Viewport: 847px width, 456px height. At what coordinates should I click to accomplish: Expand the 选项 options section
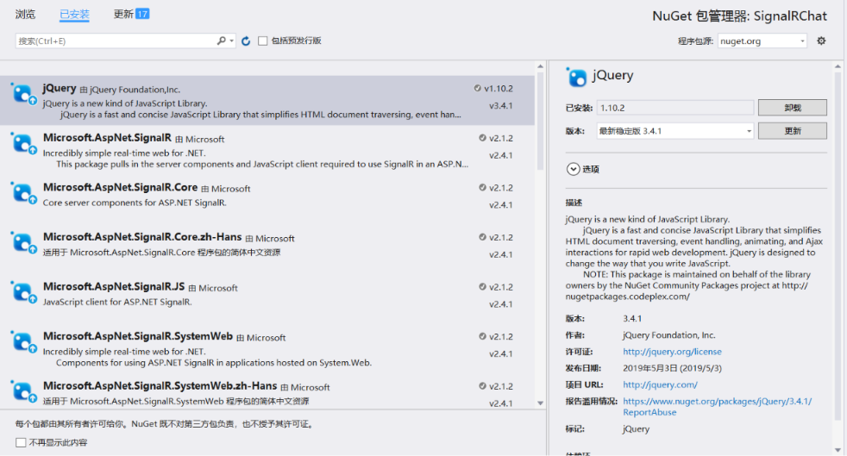[x=573, y=169]
